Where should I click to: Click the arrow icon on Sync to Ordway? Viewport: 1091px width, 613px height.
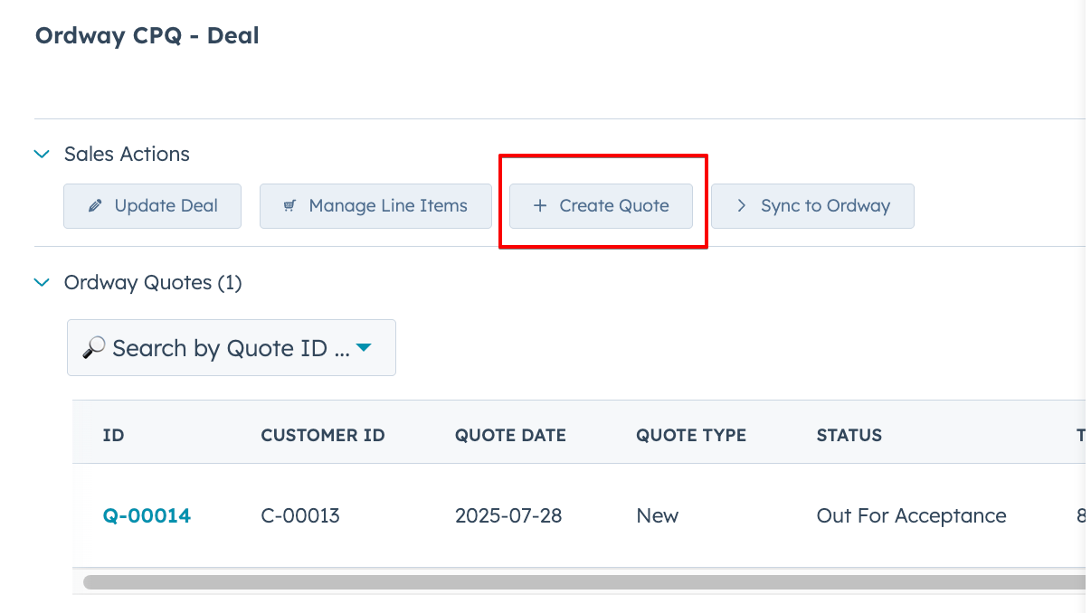pos(742,206)
